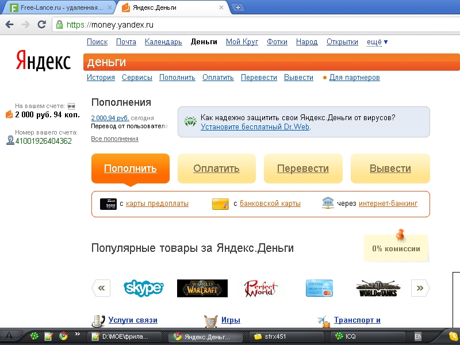Image resolution: width=460 pixels, height=345 pixels.
Task: Click the shield icon by Игры
Action: pyautogui.click(x=211, y=321)
